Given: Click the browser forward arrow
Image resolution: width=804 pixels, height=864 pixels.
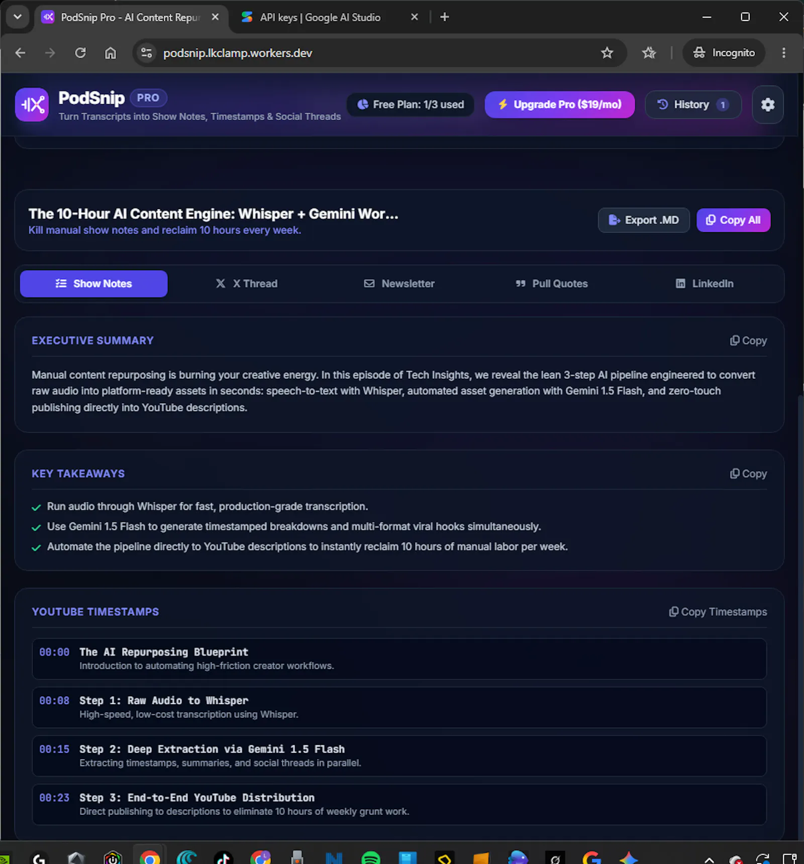Looking at the screenshot, I should (x=50, y=53).
